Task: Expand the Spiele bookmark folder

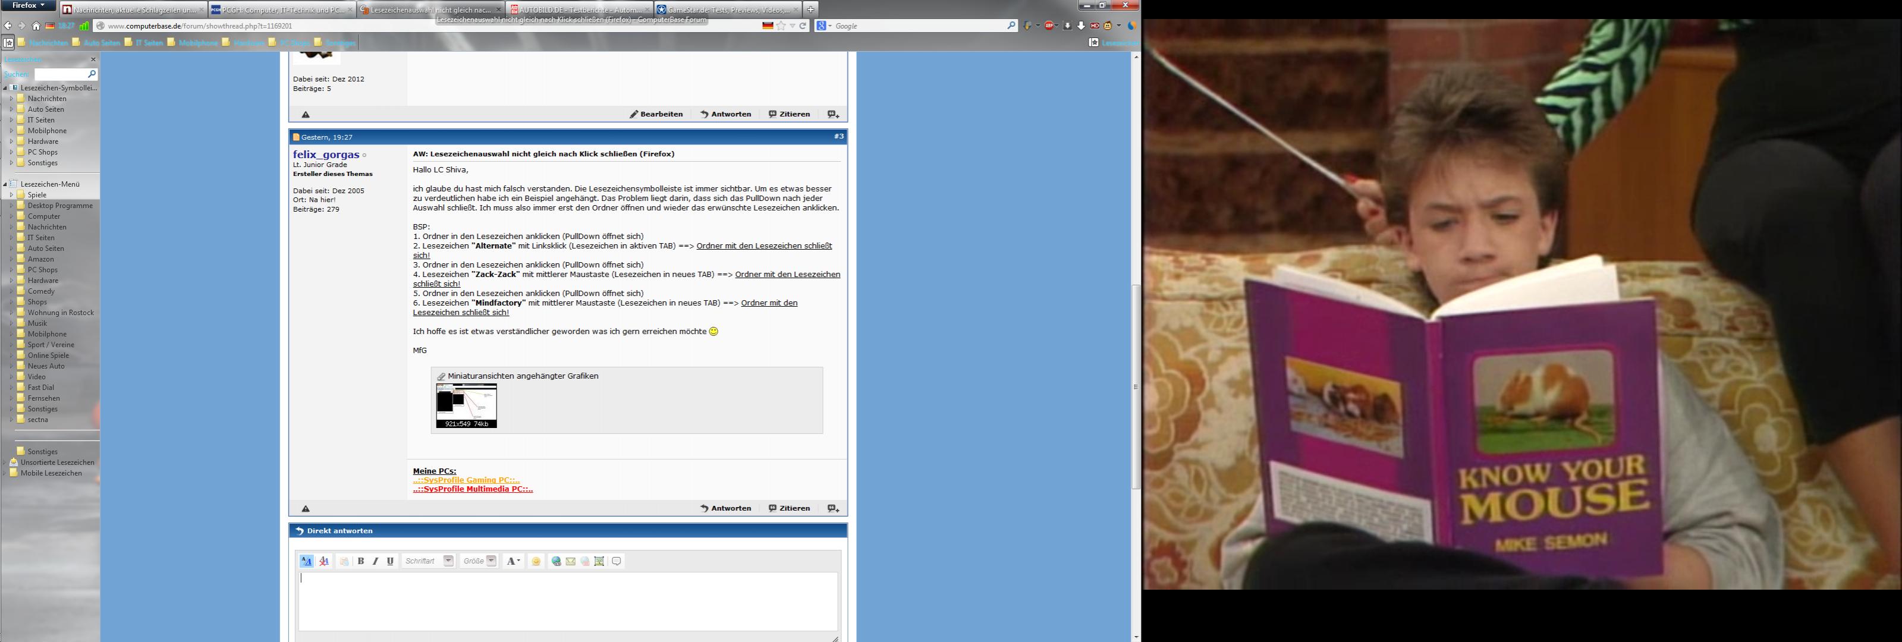Action: coord(11,195)
